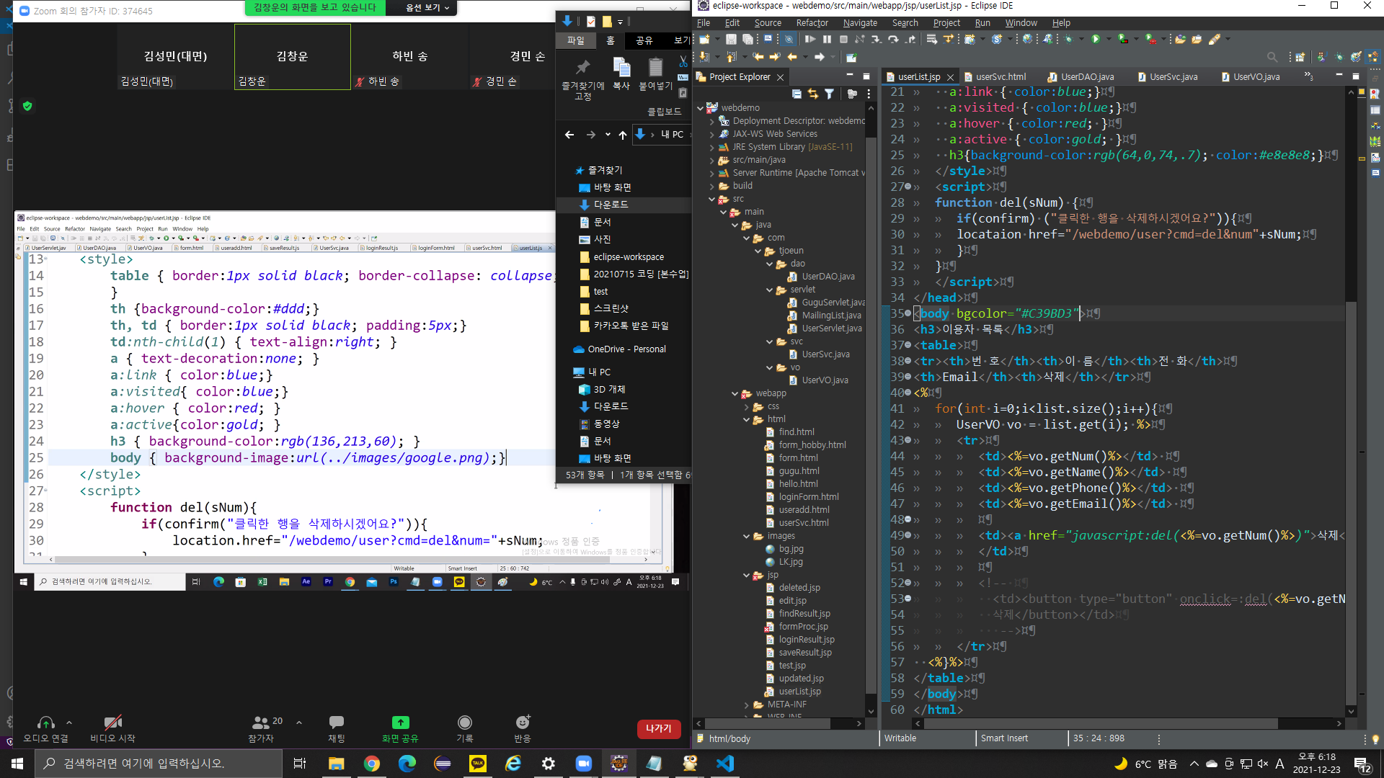Click the New file icon in Eclipse toolbar
This screenshot has height=778, width=1384.
(705, 39)
